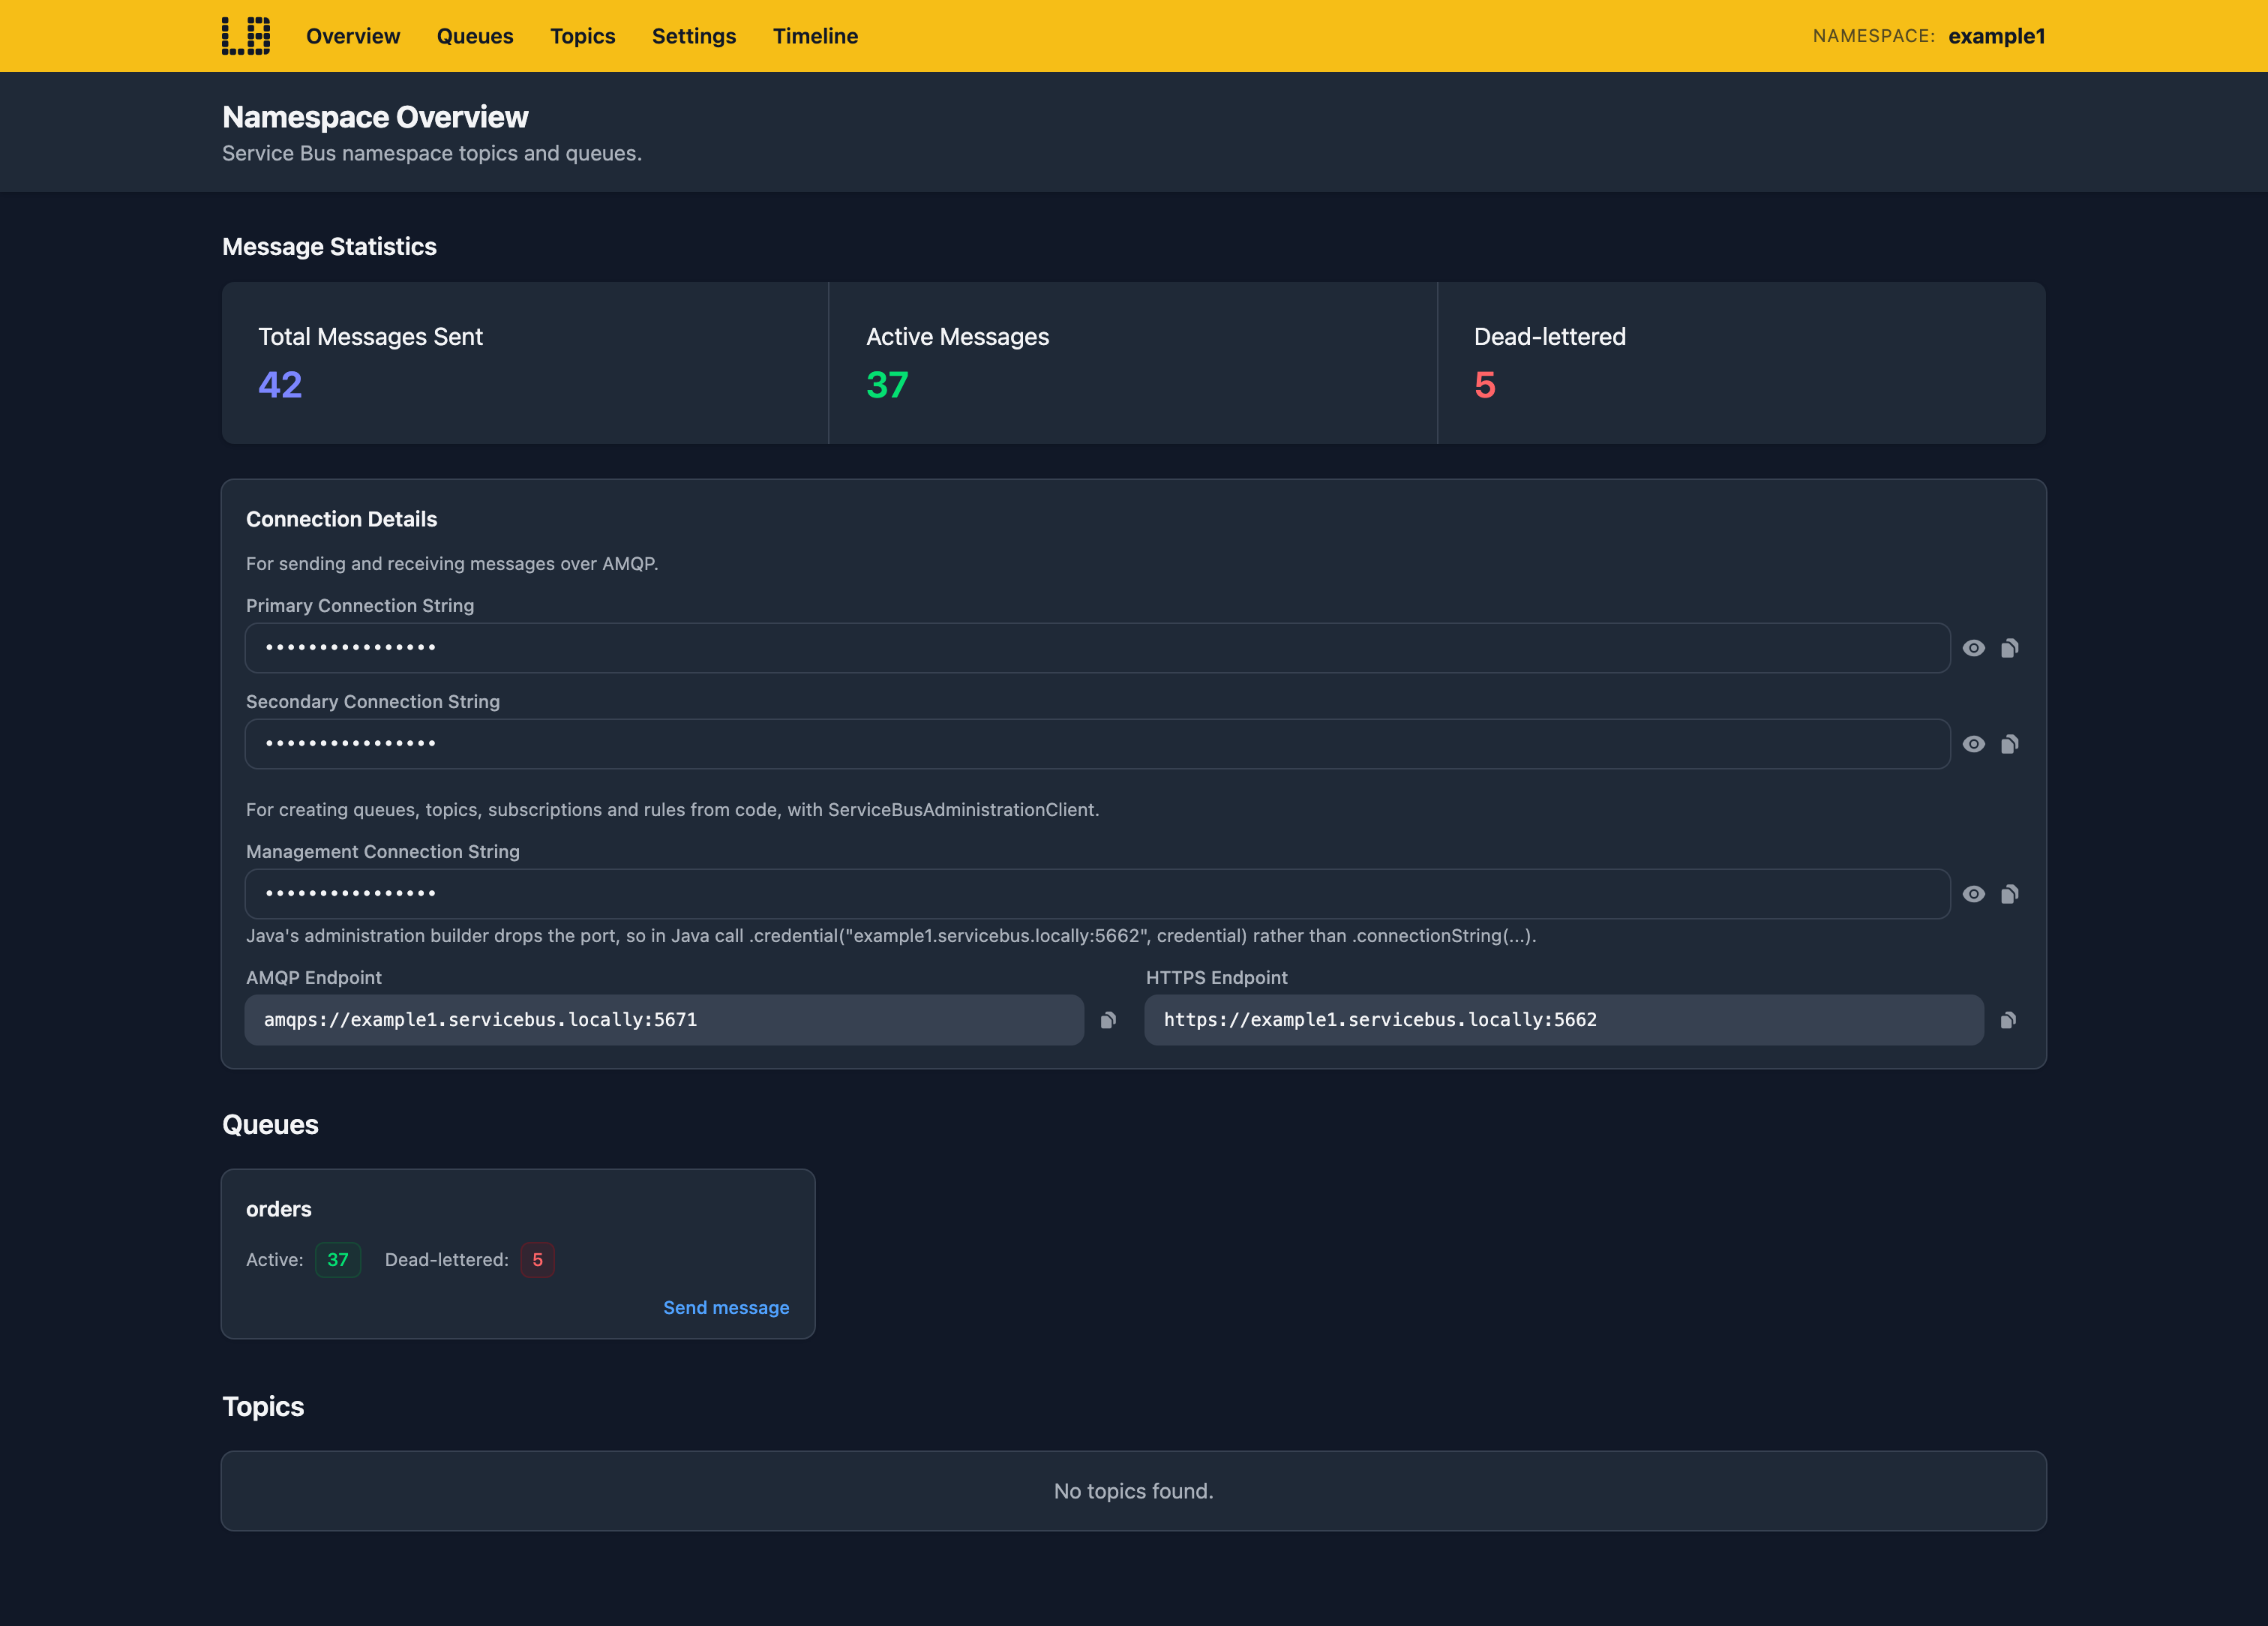Unmask the Management Connection String

[1973, 894]
